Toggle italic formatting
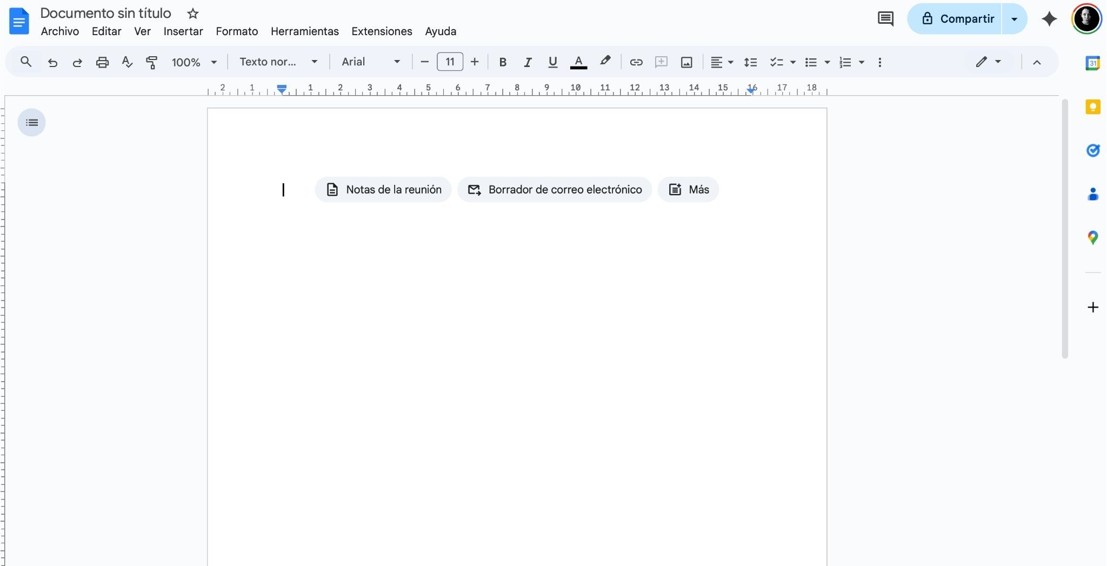 pyautogui.click(x=528, y=62)
